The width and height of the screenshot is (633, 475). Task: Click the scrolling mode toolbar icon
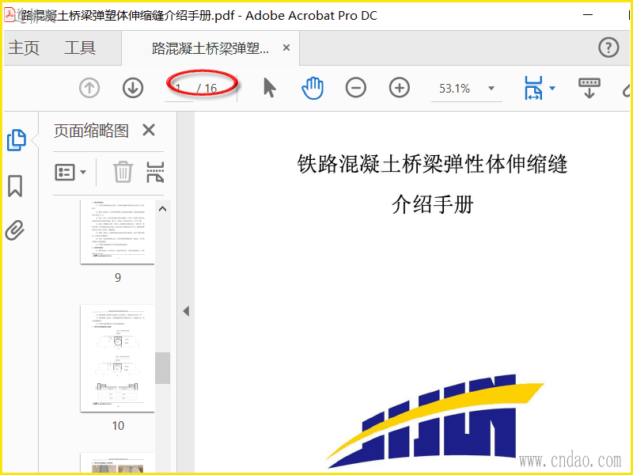click(x=589, y=88)
